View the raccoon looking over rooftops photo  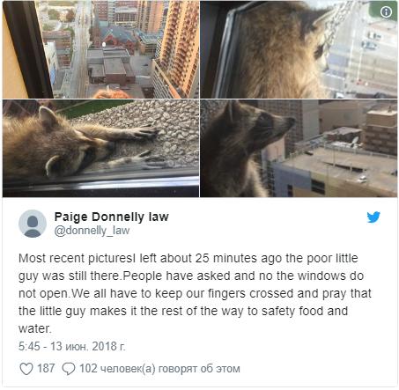pyautogui.click(x=299, y=148)
